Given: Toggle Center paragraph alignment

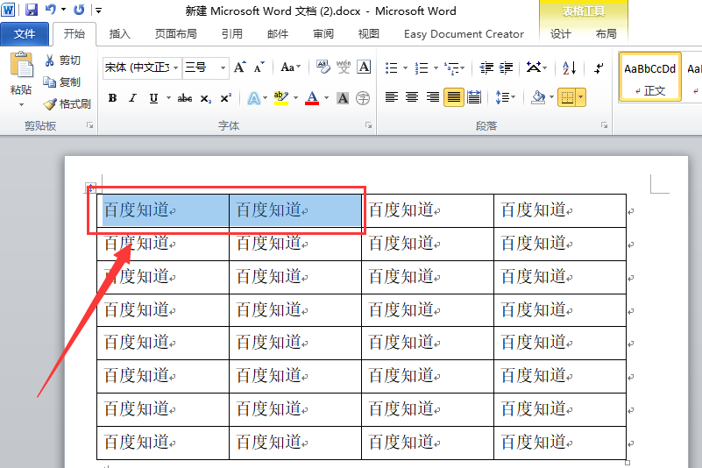Looking at the screenshot, I should (x=412, y=97).
